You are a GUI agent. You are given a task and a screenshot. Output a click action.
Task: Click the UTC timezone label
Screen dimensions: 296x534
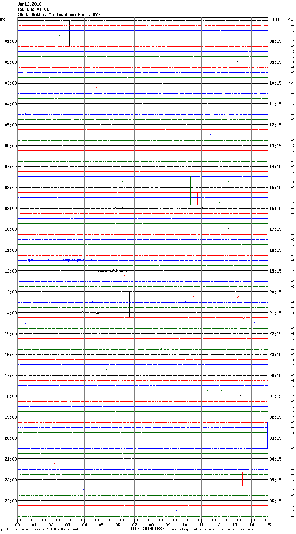tap(276, 20)
